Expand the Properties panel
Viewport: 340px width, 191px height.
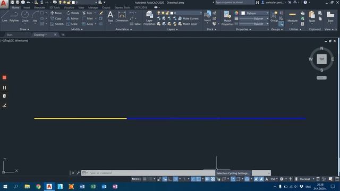[243, 29]
